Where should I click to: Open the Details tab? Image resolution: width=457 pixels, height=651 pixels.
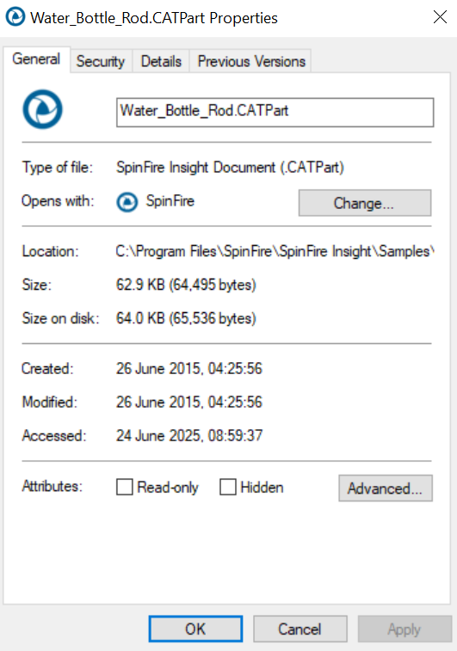[x=161, y=61]
